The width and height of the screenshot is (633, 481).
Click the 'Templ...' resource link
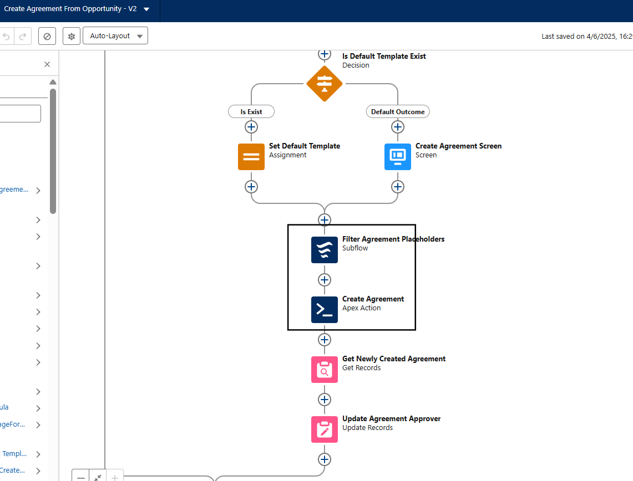click(x=14, y=454)
